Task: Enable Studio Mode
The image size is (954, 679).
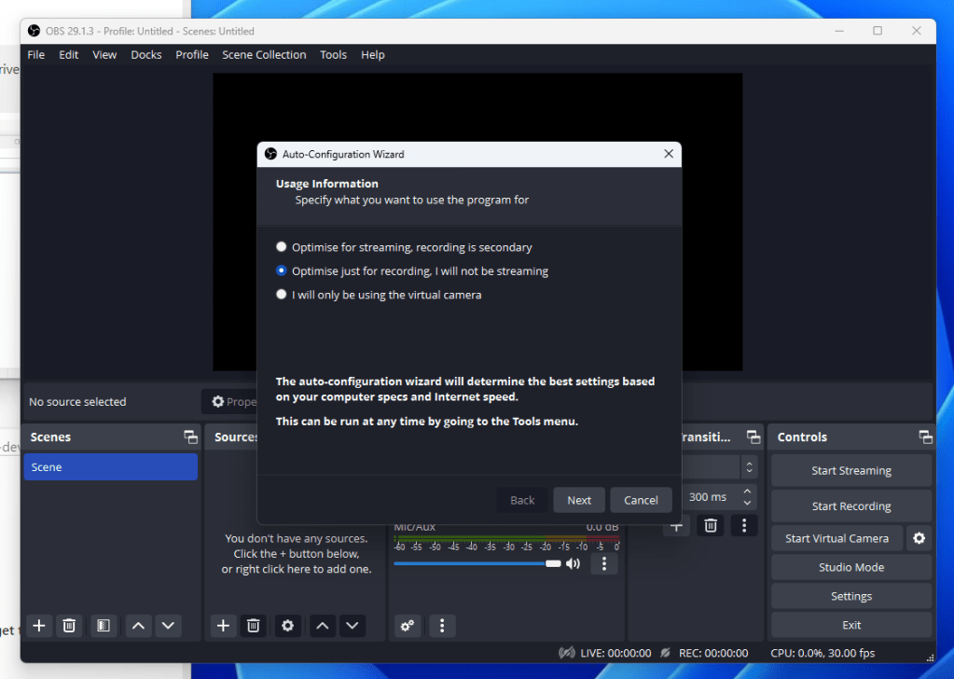Action: (851, 567)
